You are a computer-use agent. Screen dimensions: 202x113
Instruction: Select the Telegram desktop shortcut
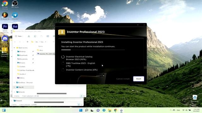point(15,16)
